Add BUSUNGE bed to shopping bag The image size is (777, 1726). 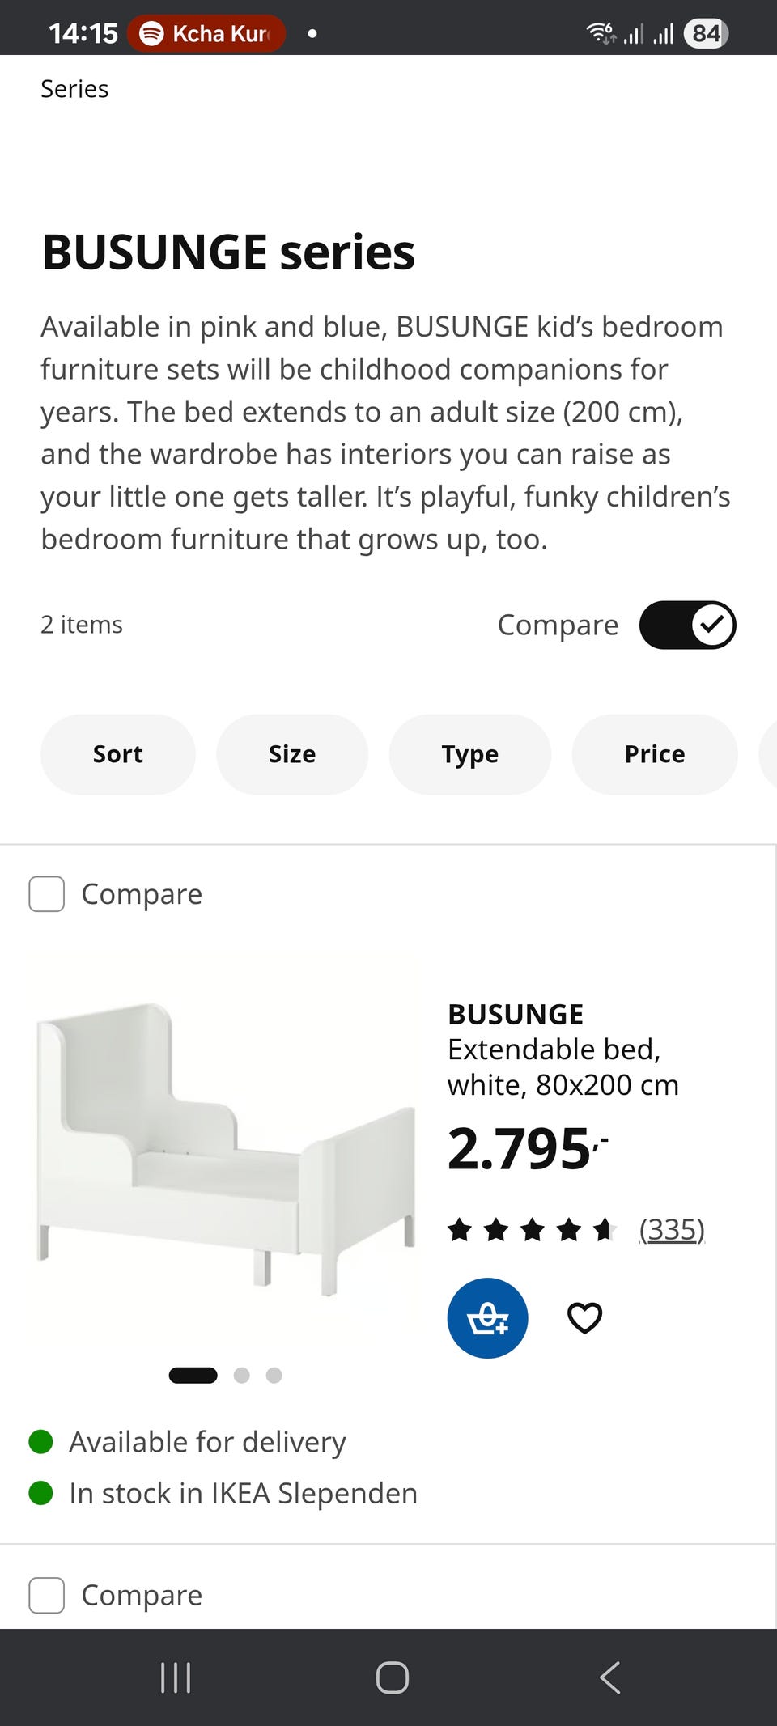(x=487, y=1317)
